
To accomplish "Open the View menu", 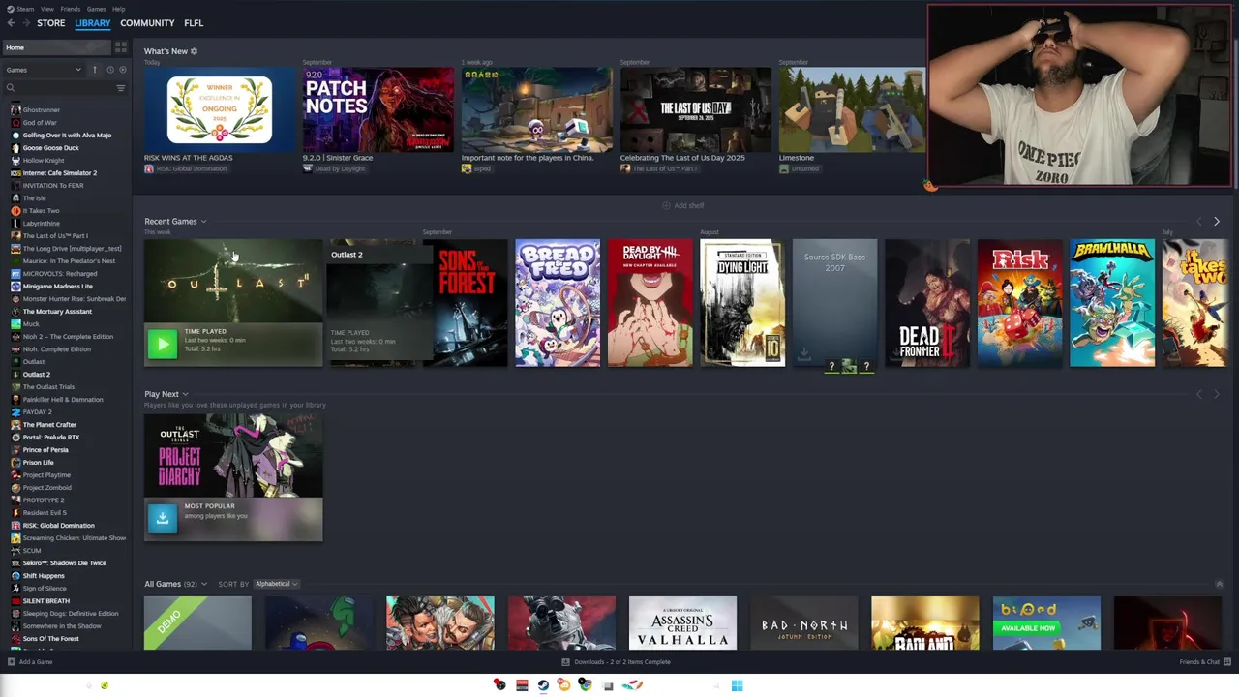I will pos(46,9).
